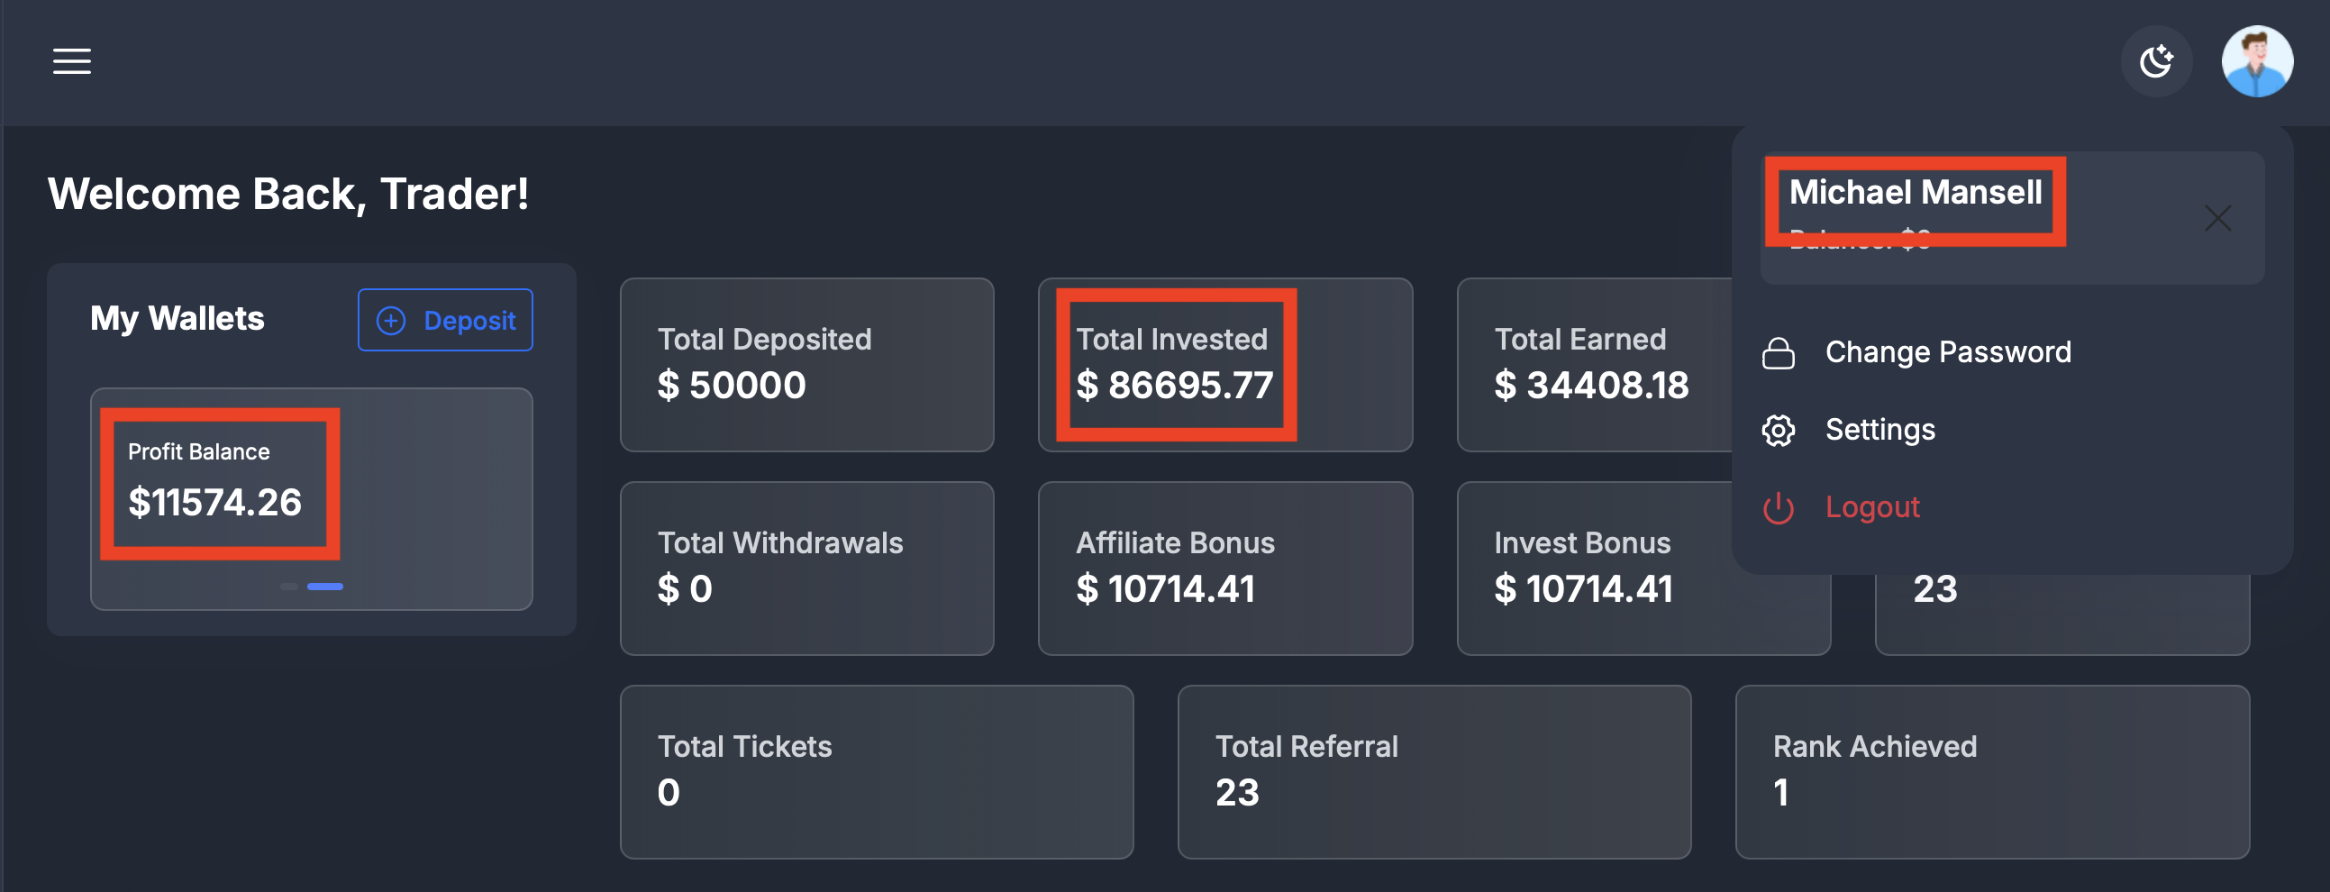Open the hamburger sidebar menu
This screenshot has height=892, width=2330.
pos(71,61)
